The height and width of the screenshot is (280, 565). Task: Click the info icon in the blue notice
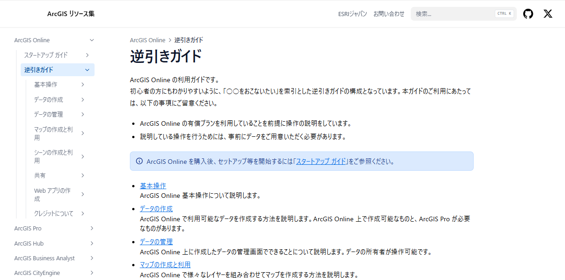pyautogui.click(x=140, y=161)
